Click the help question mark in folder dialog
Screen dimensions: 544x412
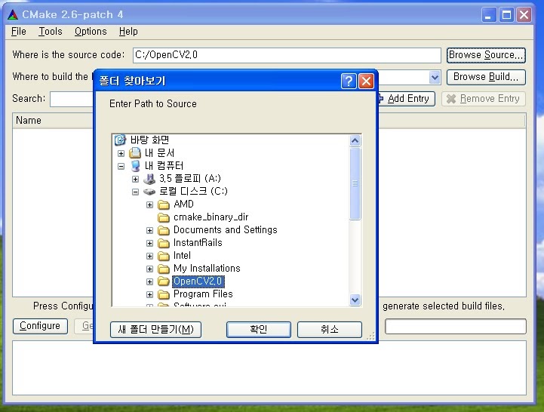(x=349, y=81)
